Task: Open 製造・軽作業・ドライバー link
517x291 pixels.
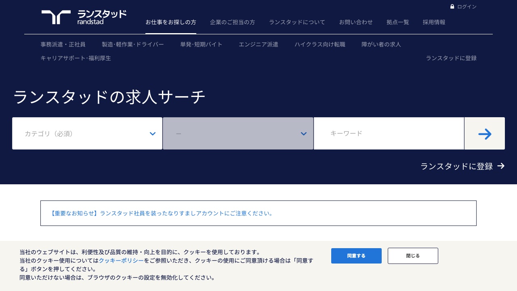Action: click(133, 44)
